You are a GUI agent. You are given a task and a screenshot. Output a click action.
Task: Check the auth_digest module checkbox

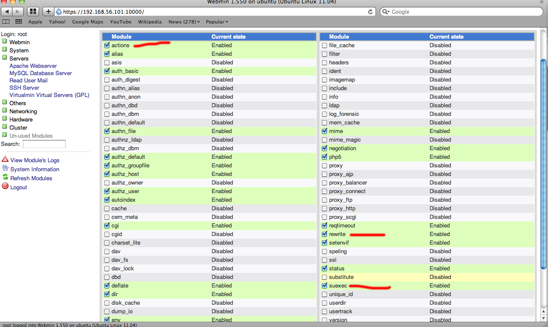click(x=107, y=79)
